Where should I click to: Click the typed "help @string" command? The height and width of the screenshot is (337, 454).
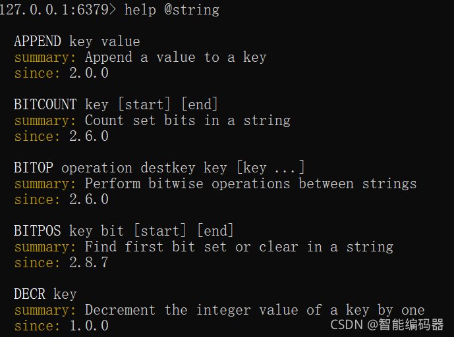point(172,10)
